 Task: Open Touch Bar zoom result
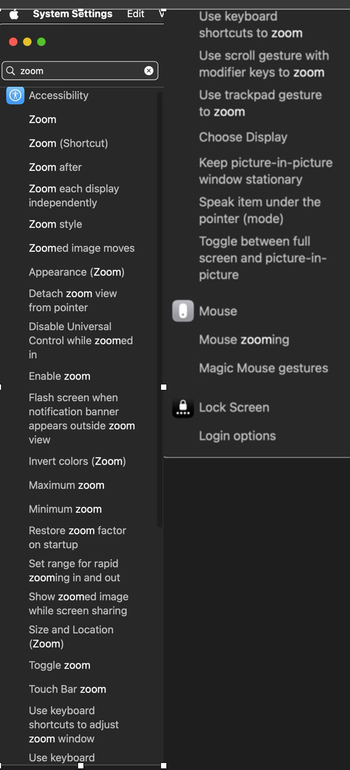(x=67, y=689)
